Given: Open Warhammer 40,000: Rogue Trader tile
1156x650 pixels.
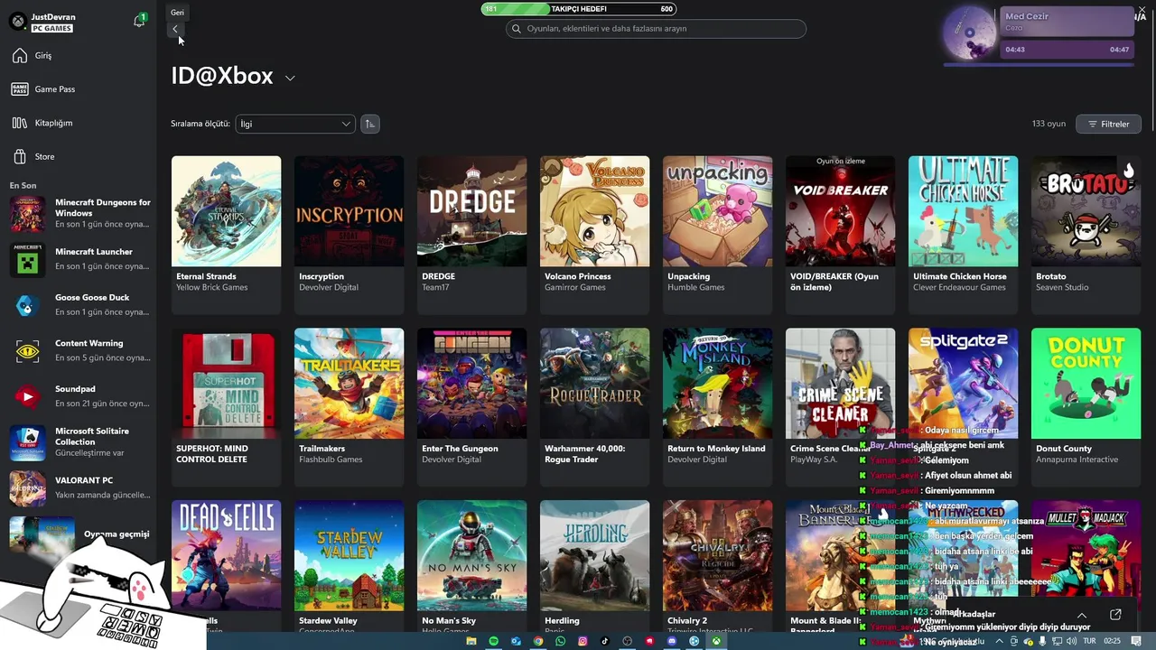Looking at the screenshot, I should click(594, 407).
